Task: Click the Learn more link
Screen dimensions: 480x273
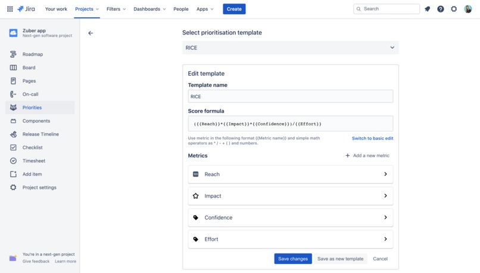Action: 66,261
